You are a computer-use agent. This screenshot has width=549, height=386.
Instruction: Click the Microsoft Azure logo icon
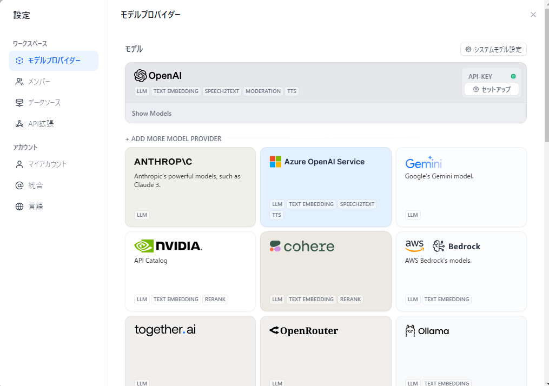(275, 162)
